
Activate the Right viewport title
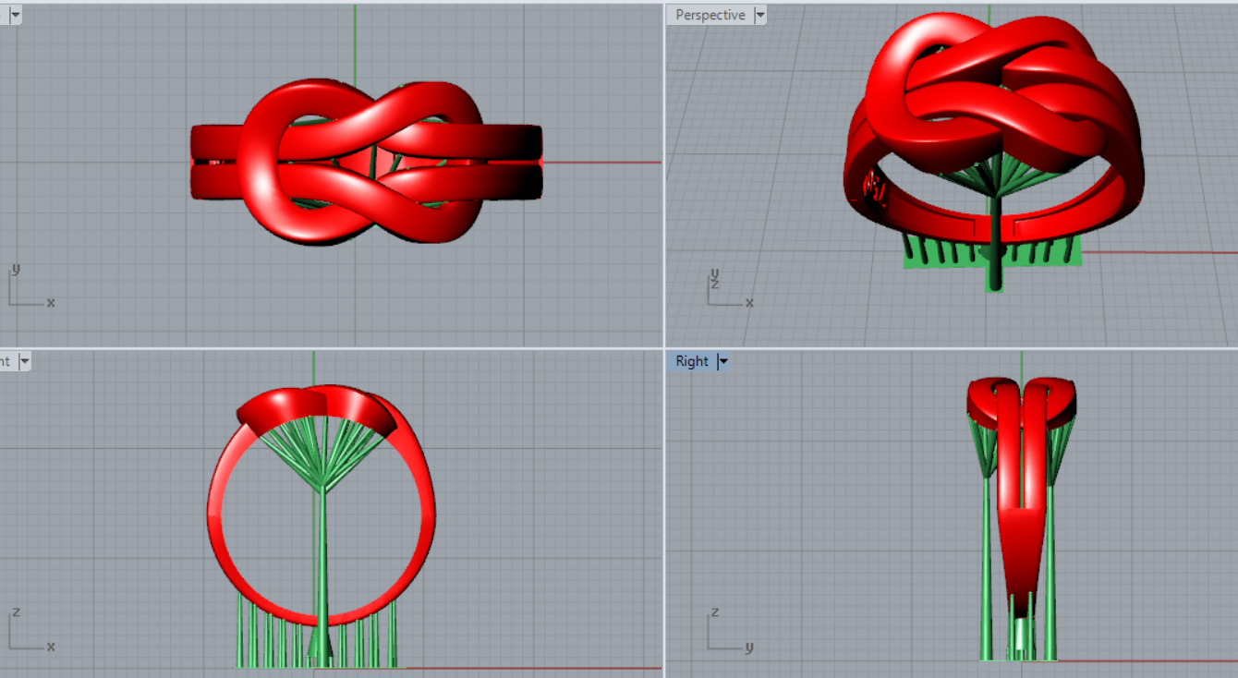pyautogui.click(x=691, y=361)
